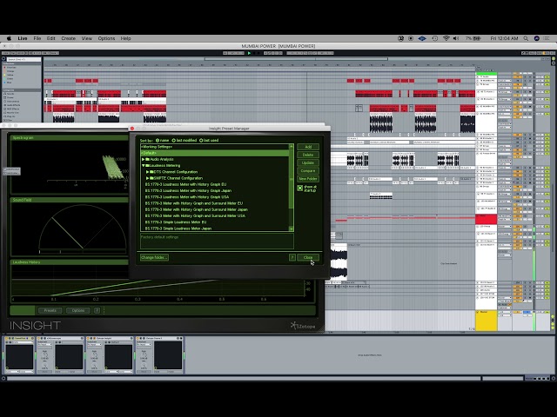Click the Change folder... button
This screenshot has height=417, width=557.
click(154, 257)
